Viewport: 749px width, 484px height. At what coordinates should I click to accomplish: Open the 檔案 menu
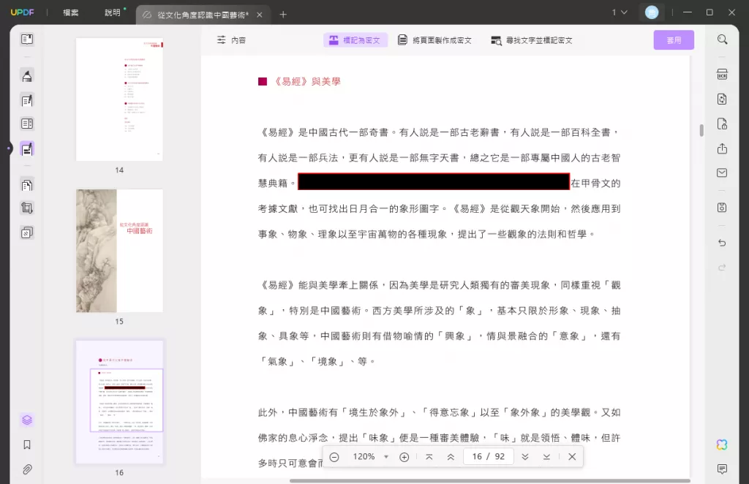point(71,13)
